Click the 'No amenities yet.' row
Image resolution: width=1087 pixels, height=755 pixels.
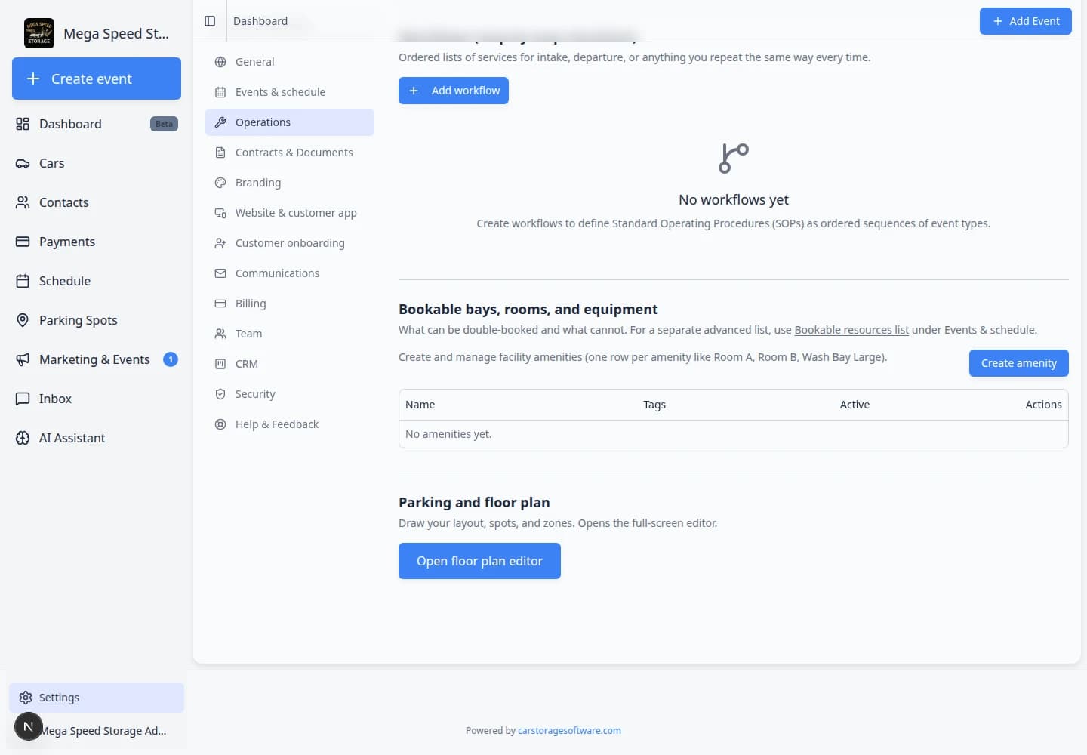[734, 434]
